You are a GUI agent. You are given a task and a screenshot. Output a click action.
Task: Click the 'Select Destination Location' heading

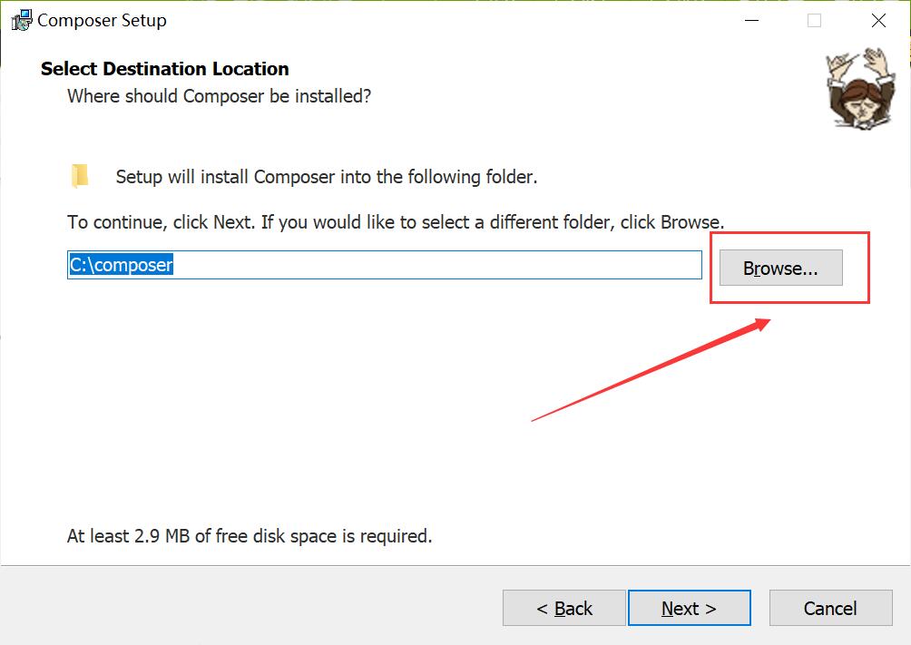pyautogui.click(x=164, y=69)
